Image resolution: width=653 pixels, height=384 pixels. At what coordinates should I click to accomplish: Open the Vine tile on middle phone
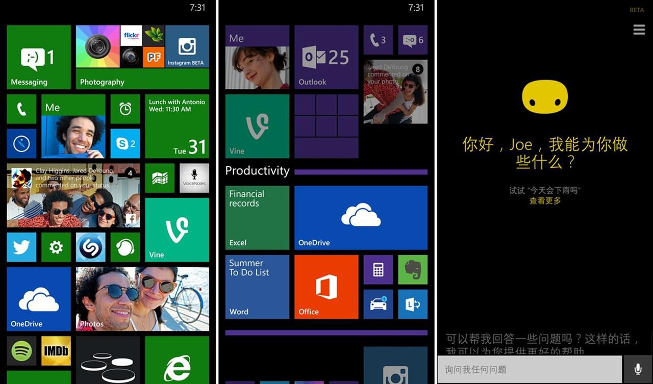pyautogui.click(x=257, y=126)
